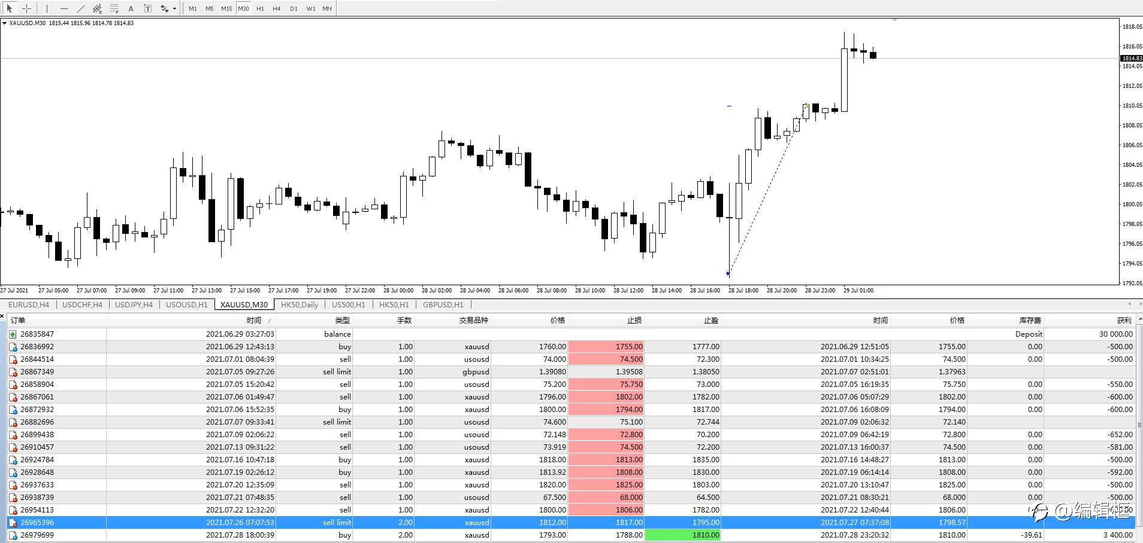Select the XAUUSD,M30 chart tab
The height and width of the screenshot is (543, 1143).
[244, 304]
